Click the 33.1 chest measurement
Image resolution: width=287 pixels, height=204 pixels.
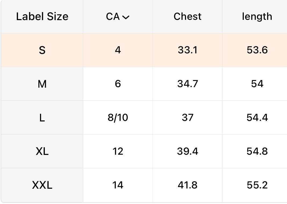[x=187, y=50]
